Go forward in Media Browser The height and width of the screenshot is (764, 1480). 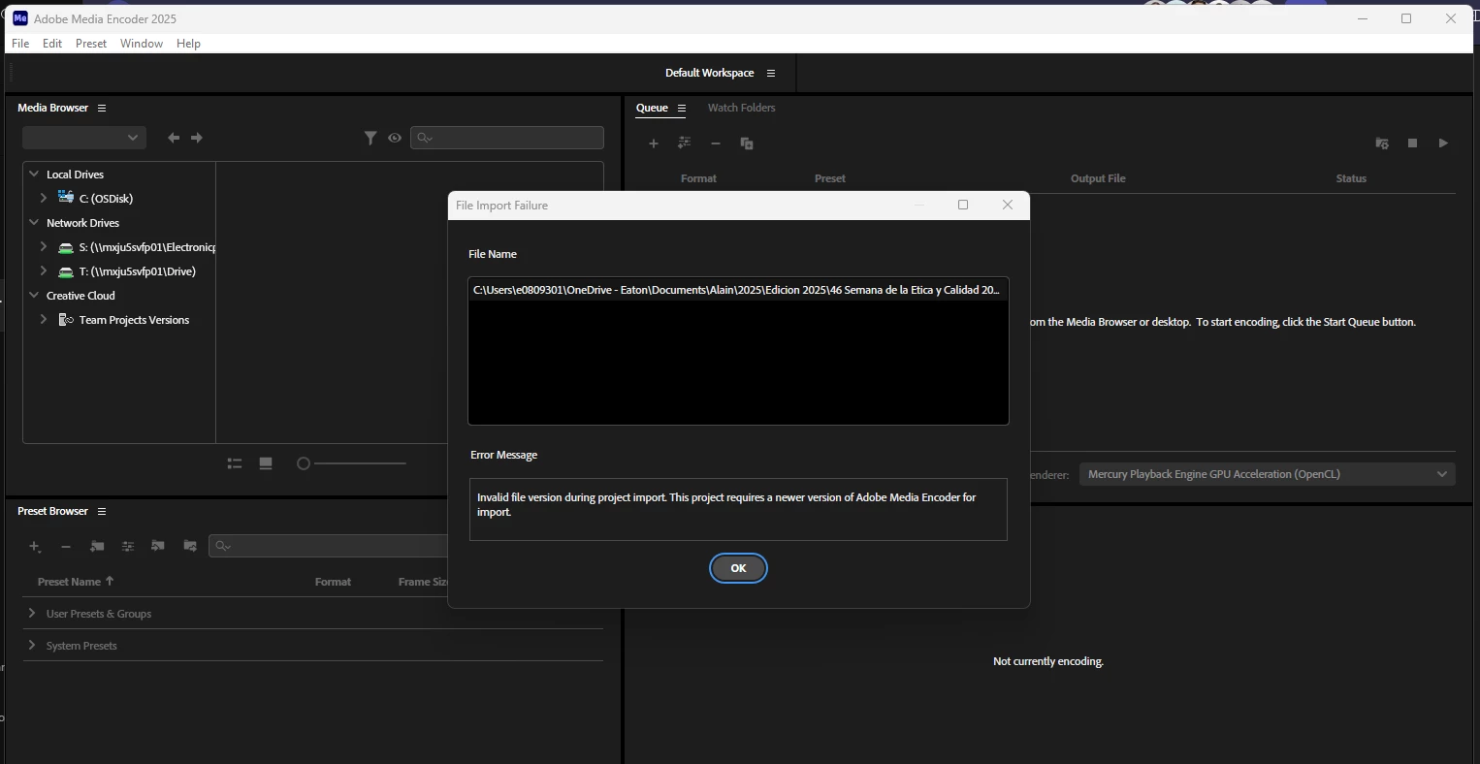pos(197,138)
